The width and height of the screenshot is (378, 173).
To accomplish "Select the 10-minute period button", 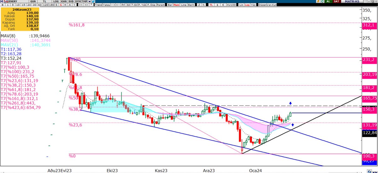I will [18, 5].
